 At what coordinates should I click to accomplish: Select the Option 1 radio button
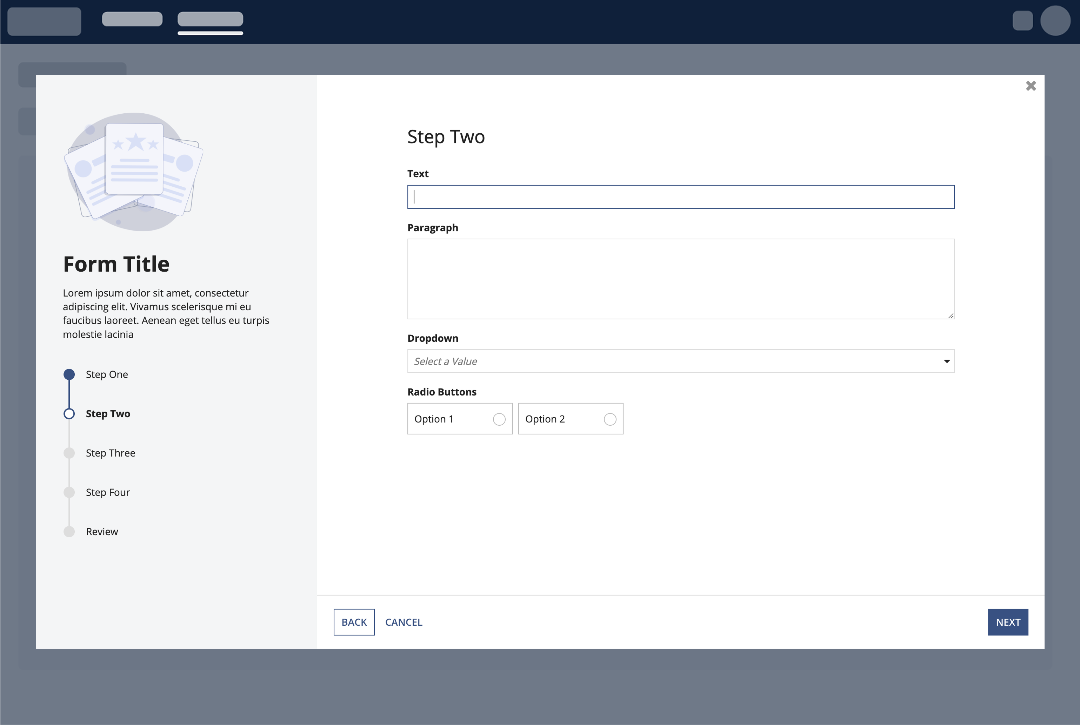(499, 419)
